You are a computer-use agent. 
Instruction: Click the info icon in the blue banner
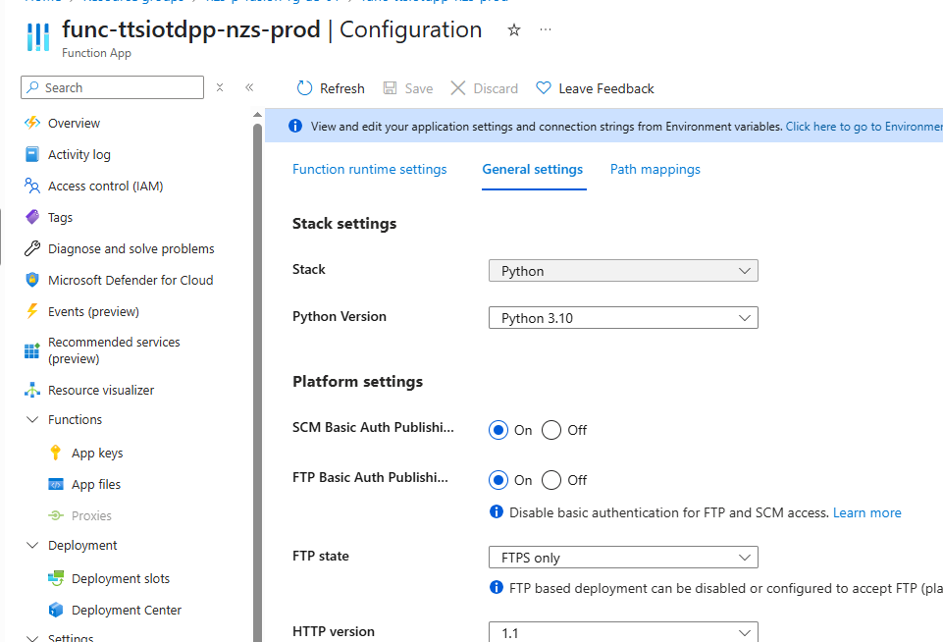coord(295,126)
